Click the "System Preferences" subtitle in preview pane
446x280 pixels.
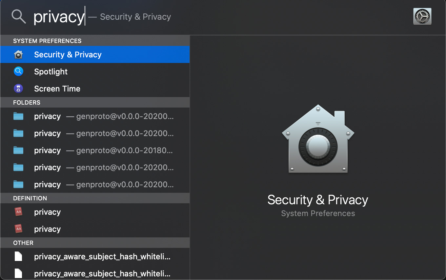318,213
